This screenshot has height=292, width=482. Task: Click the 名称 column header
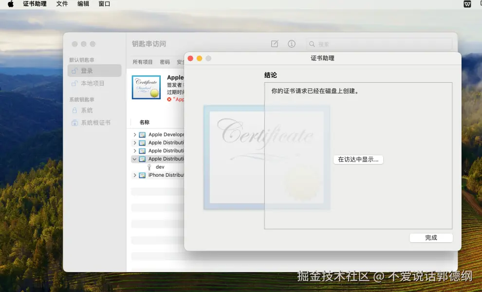click(x=145, y=122)
